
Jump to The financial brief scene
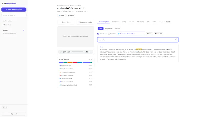[x=75, y=79]
